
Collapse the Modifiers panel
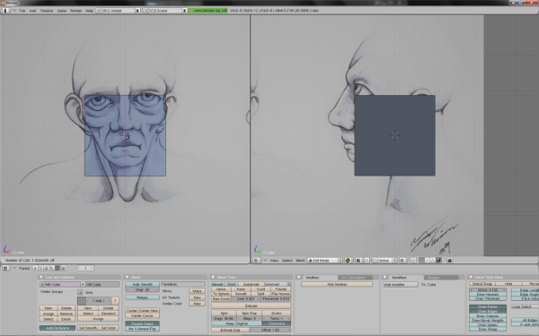384,277
